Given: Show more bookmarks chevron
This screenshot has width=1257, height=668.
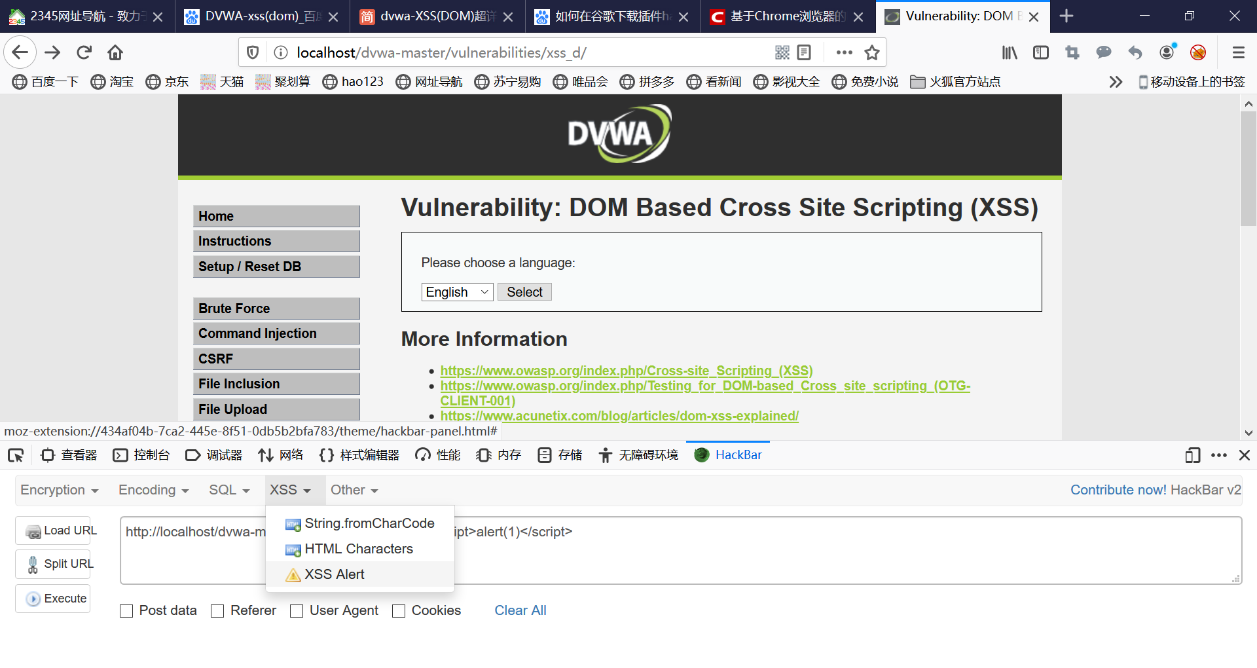Looking at the screenshot, I should [1116, 82].
